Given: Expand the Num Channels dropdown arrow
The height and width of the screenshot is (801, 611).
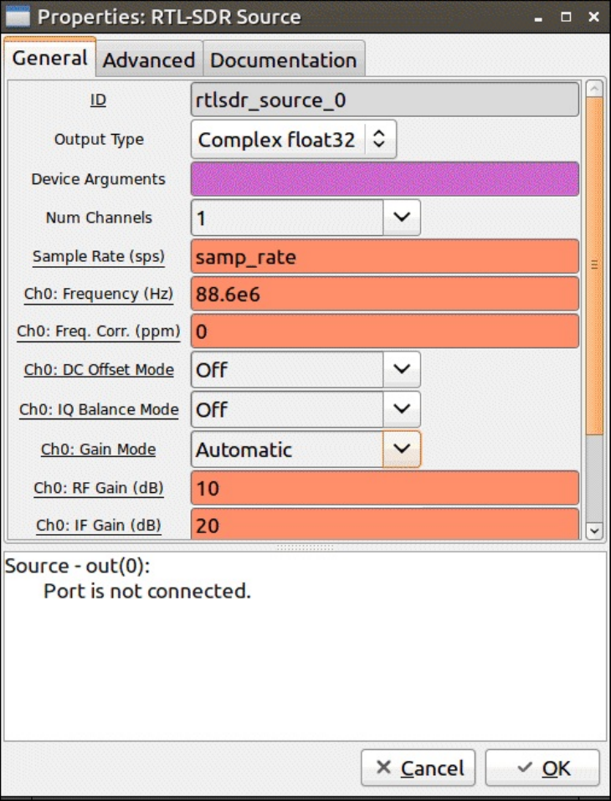Looking at the screenshot, I should point(402,217).
